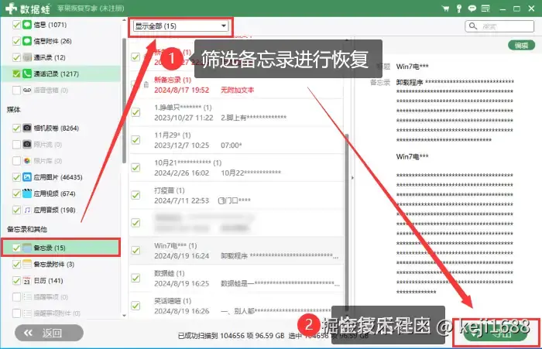Select the 通话记录 (1217) category
542x349 pixels.
click(61, 74)
